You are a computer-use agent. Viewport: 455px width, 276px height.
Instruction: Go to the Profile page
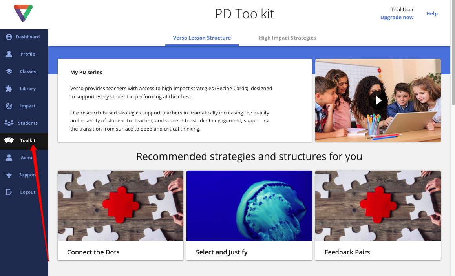(24, 54)
